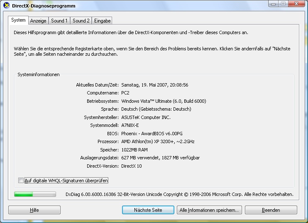Click the Windows Vista Ultimate value

164,101
